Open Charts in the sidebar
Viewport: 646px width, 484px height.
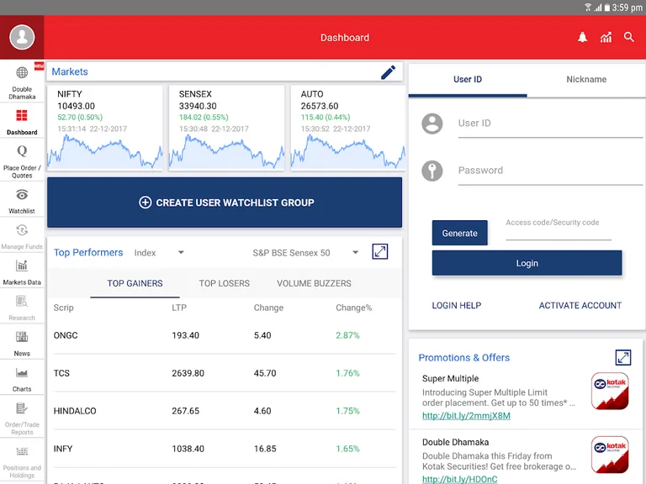22,379
